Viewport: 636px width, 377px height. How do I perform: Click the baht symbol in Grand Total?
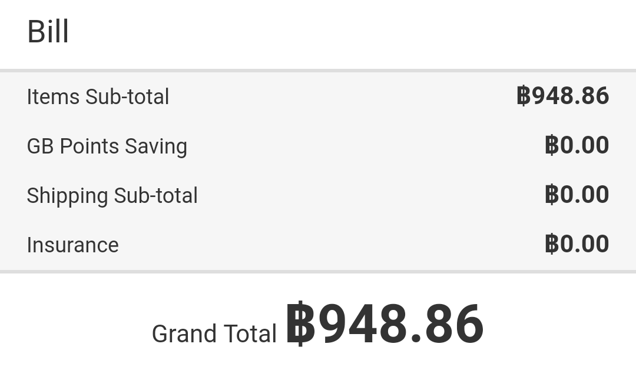(x=300, y=324)
